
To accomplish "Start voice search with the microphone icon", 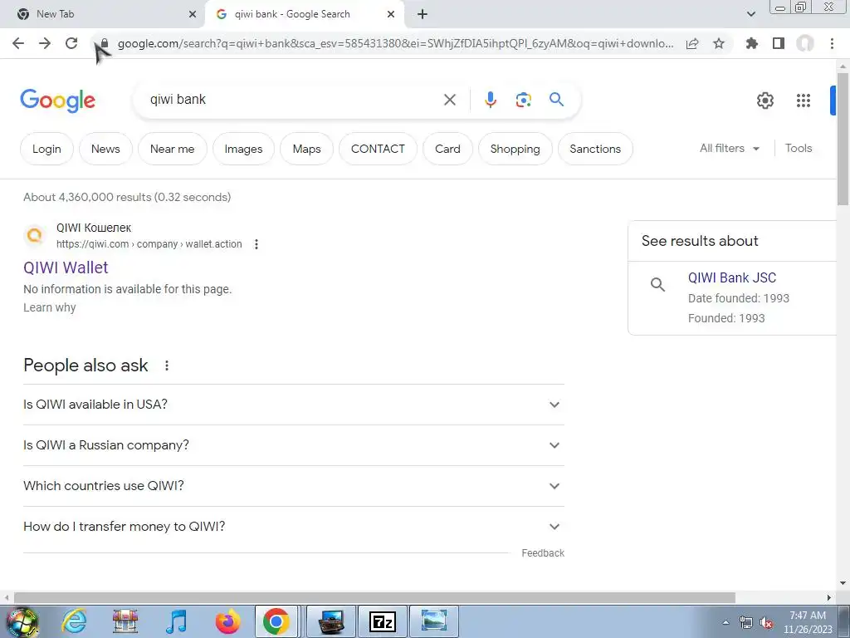I will tap(491, 100).
